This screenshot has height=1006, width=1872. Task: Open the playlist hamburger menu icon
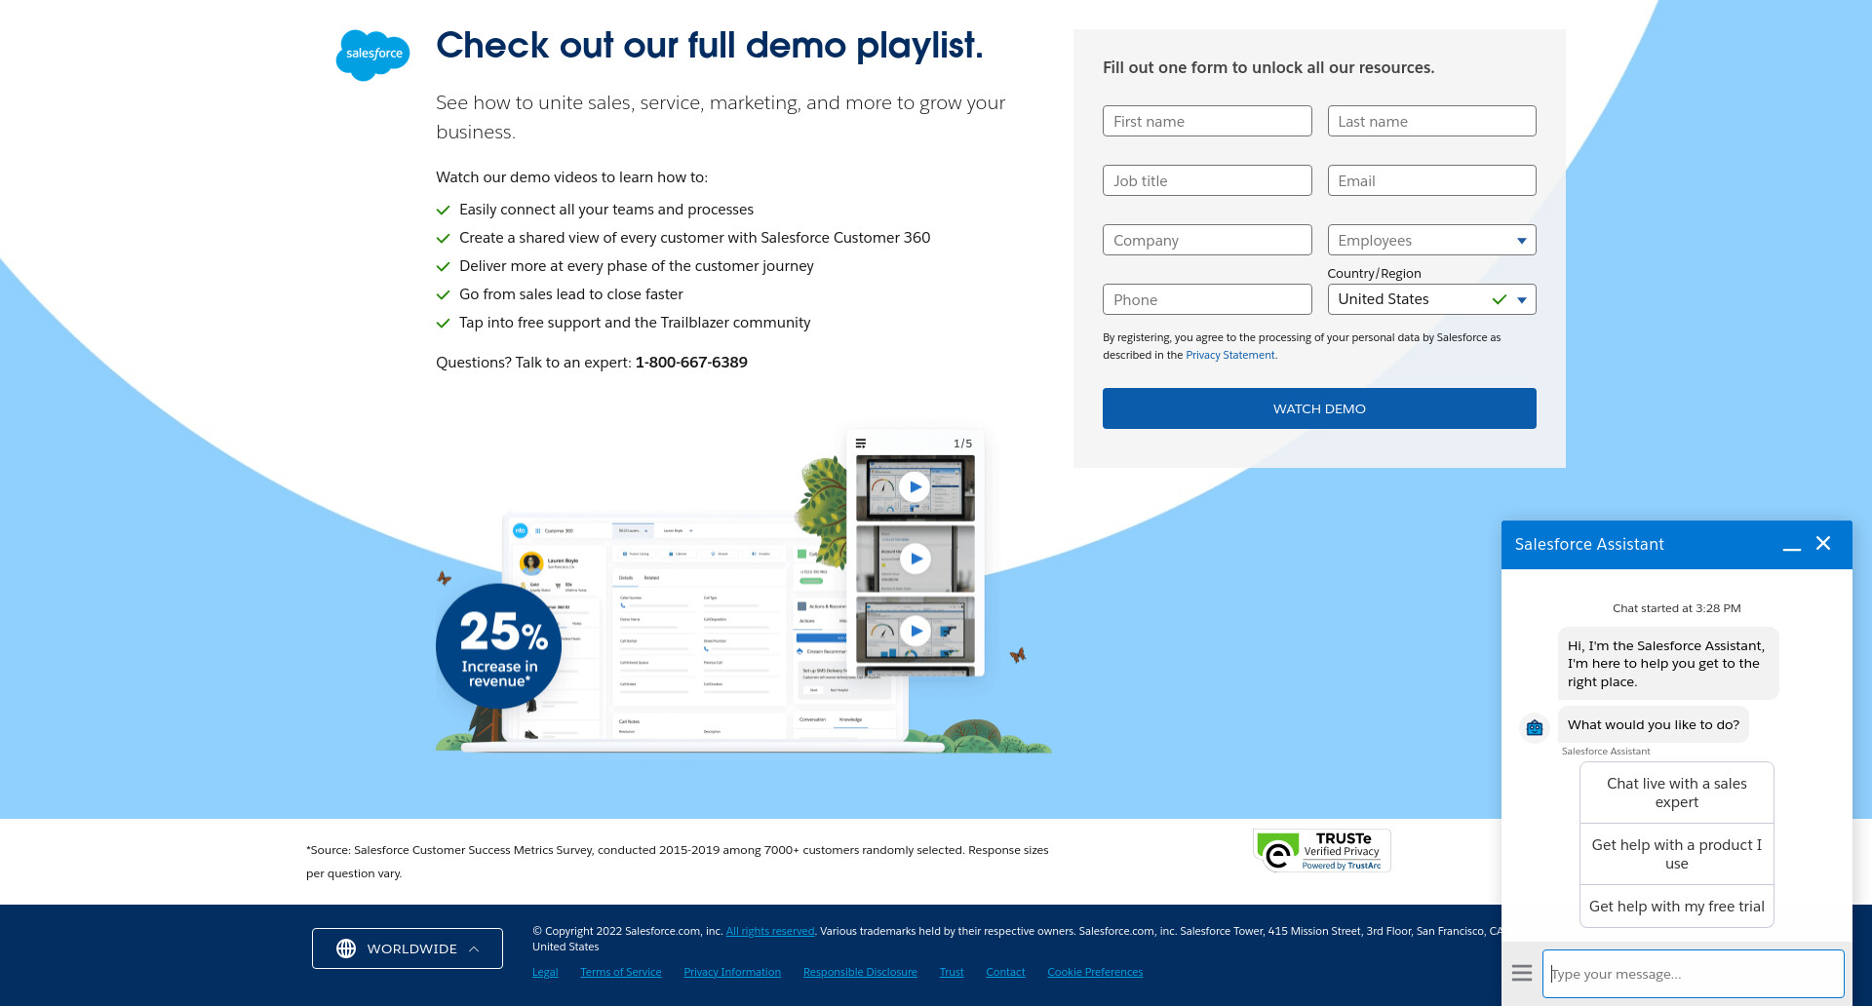tap(861, 444)
